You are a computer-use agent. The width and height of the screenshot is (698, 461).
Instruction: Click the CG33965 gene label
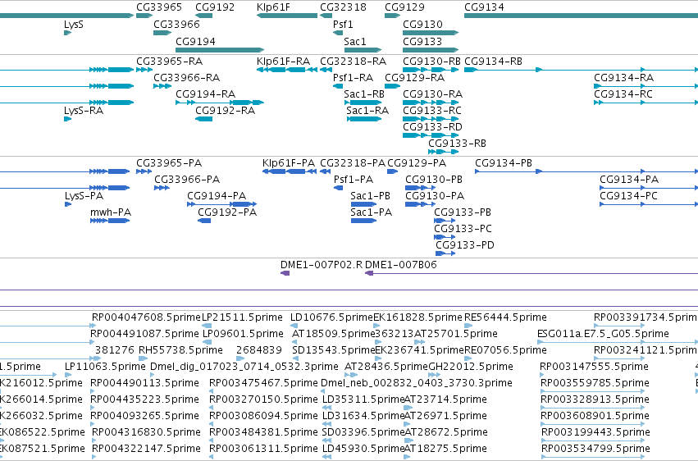159,7
